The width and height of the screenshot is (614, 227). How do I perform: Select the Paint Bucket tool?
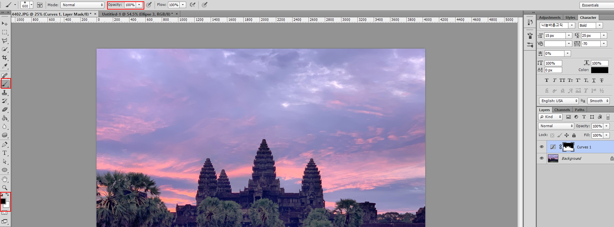pos(5,118)
